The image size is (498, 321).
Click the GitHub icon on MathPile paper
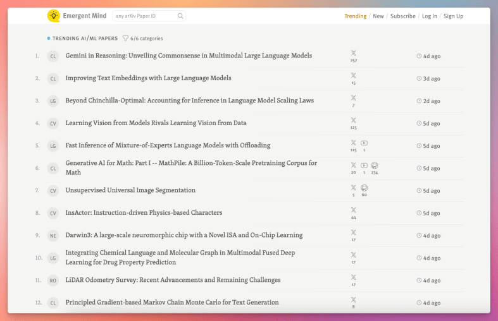click(x=375, y=165)
